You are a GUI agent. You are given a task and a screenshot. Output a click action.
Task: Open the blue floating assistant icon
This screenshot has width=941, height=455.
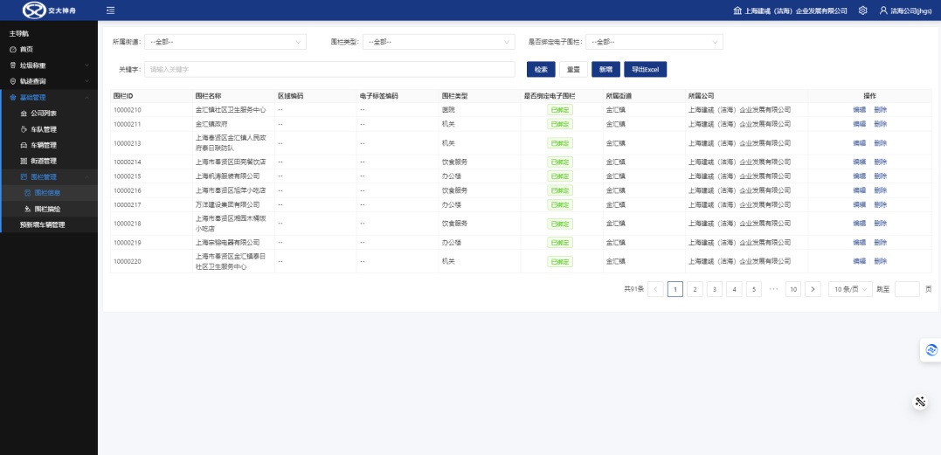click(931, 349)
